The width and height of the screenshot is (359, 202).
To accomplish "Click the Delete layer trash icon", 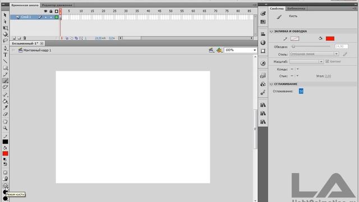I will coord(25,38).
